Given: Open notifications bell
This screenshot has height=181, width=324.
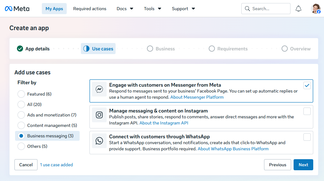Looking at the screenshot, I should click(298, 9).
